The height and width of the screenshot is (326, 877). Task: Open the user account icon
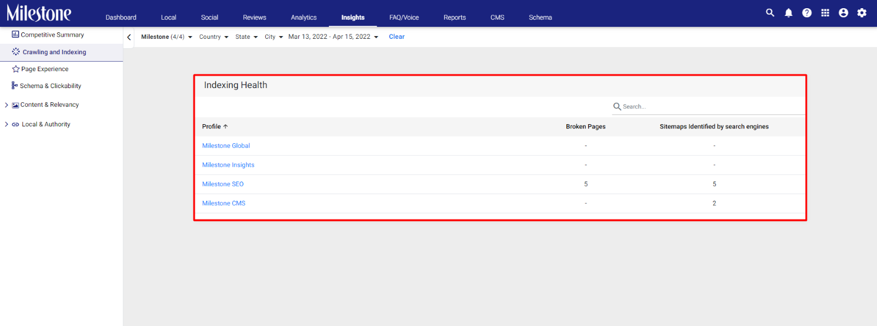click(844, 13)
